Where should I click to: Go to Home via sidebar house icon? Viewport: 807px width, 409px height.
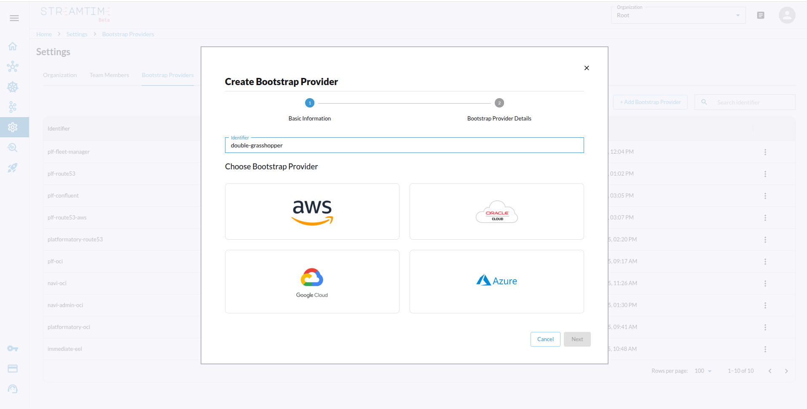tap(13, 46)
